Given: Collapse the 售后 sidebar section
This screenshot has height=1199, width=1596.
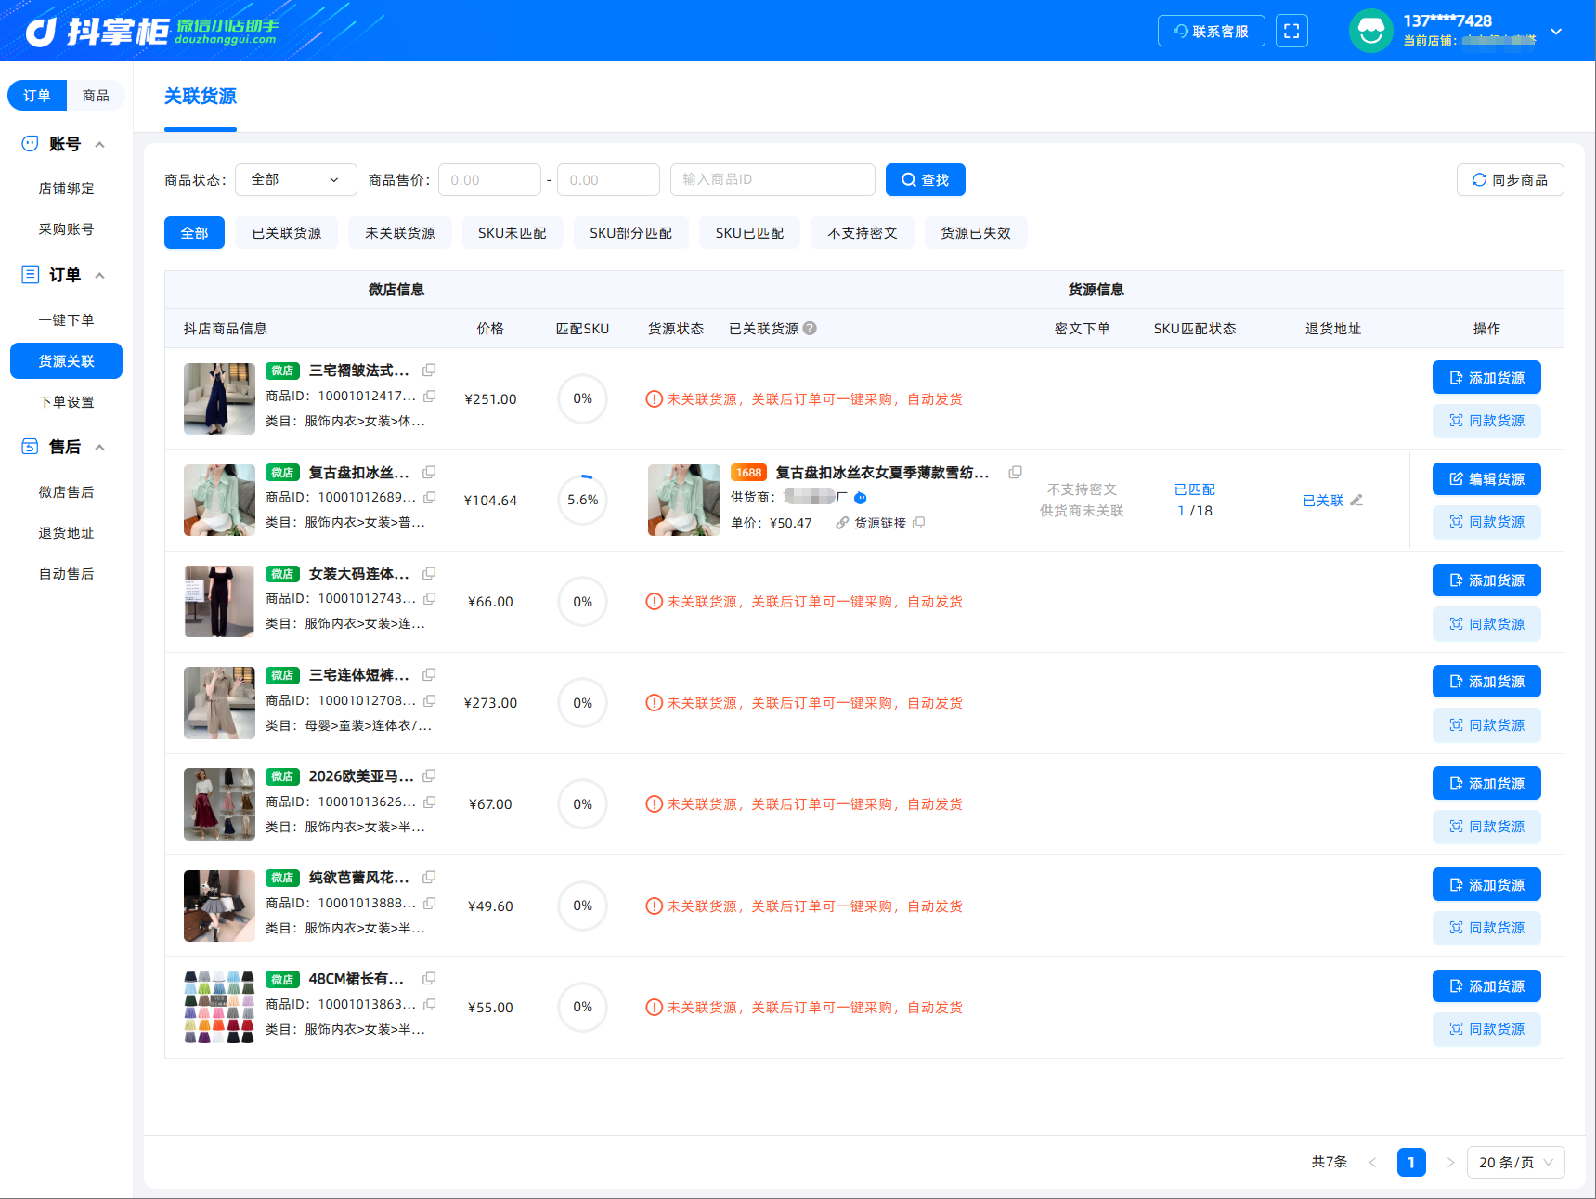Looking at the screenshot, I should coord(100,447).
